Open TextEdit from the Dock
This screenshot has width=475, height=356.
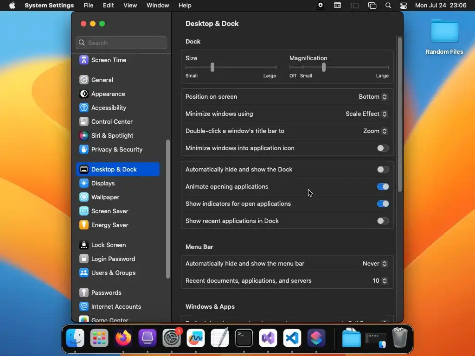click(220, 338)
